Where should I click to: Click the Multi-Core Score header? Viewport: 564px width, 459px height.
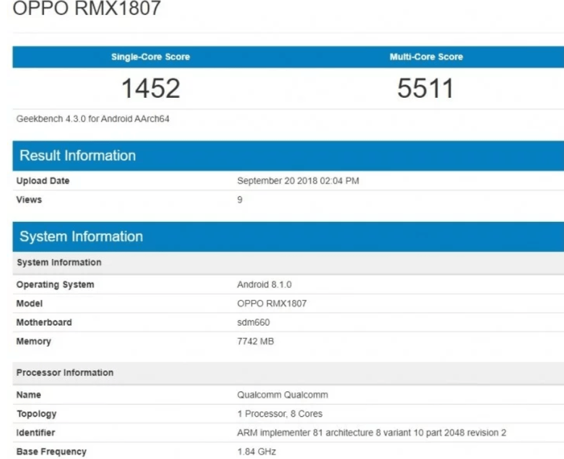click(x=426, y=57)
